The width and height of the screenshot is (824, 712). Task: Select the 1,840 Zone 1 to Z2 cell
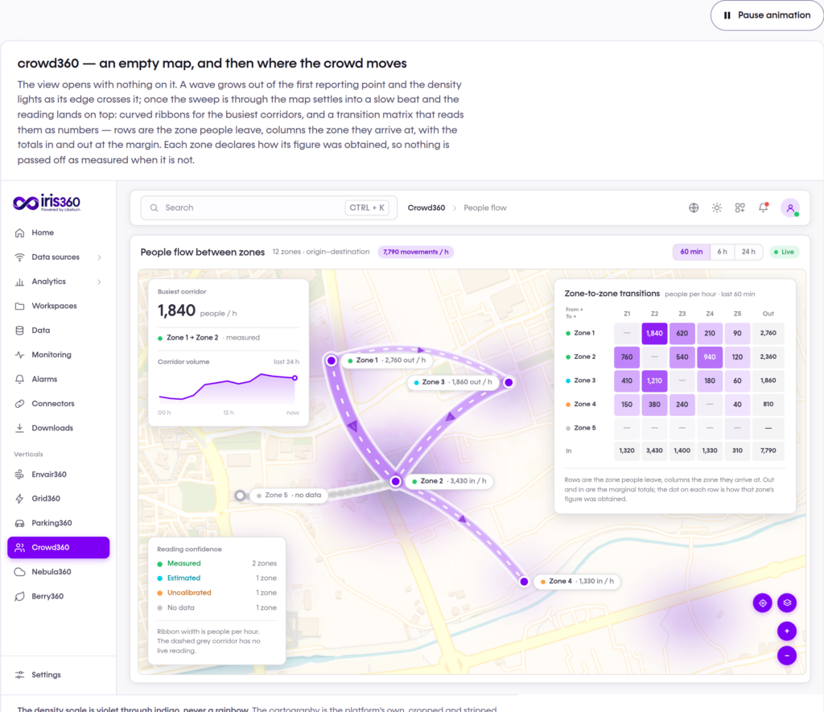pyautogui.click(x=654, y=333)
